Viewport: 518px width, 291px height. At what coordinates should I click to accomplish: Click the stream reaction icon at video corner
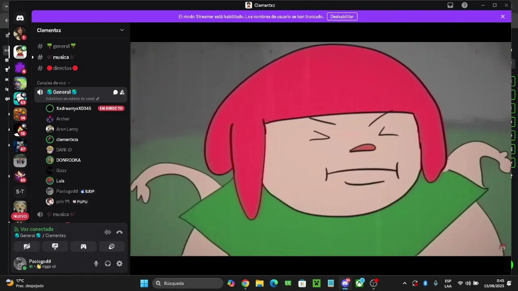click(503, 247)
